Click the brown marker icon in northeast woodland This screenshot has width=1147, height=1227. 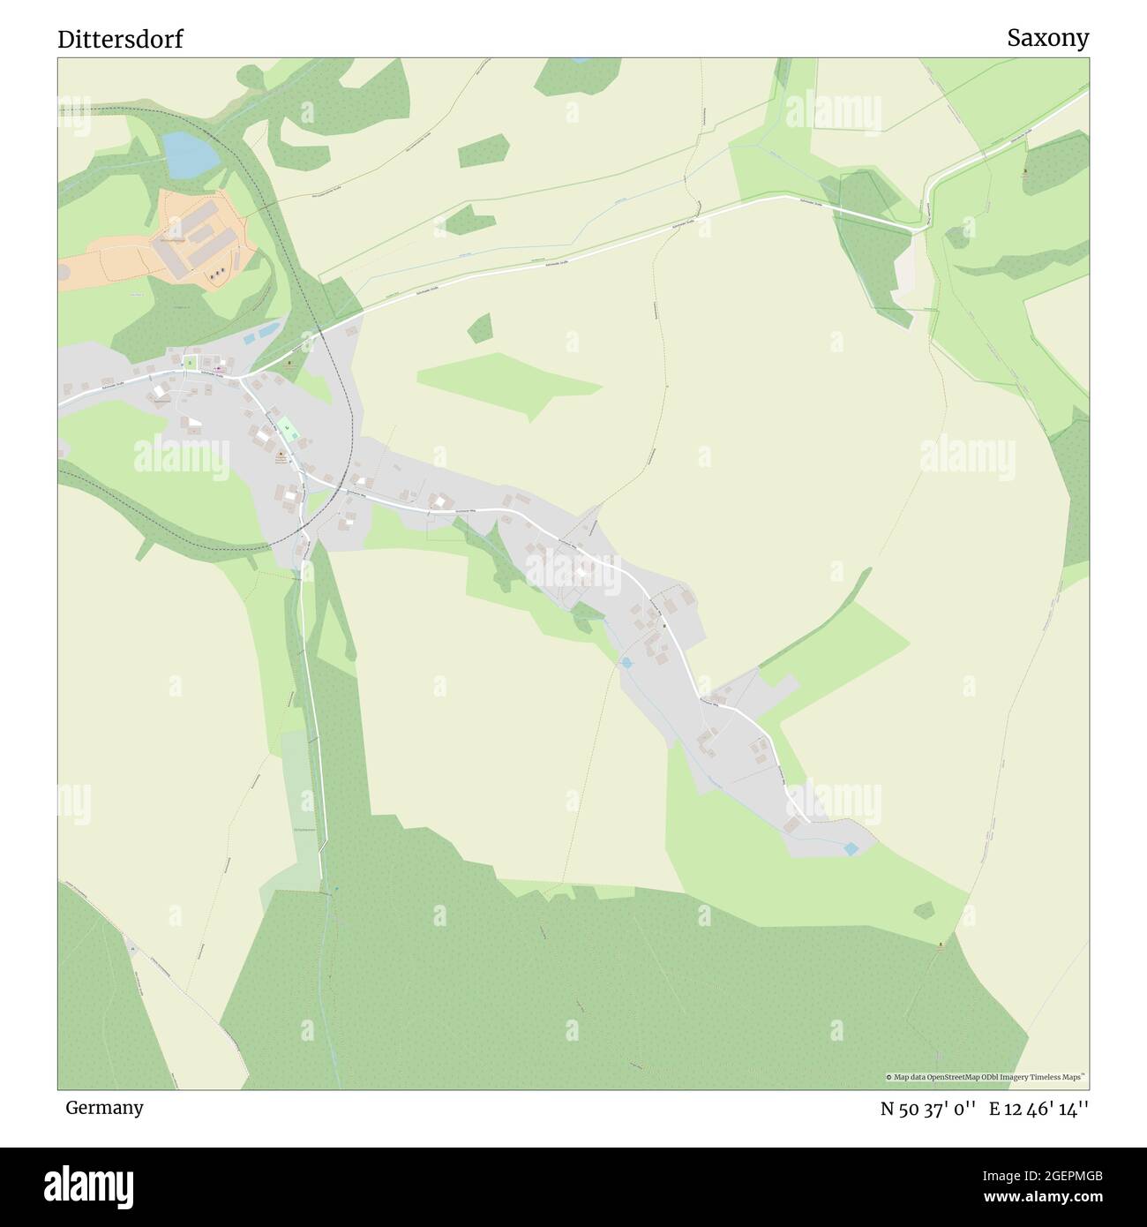pyautogui.click(x=1024, y=173)
